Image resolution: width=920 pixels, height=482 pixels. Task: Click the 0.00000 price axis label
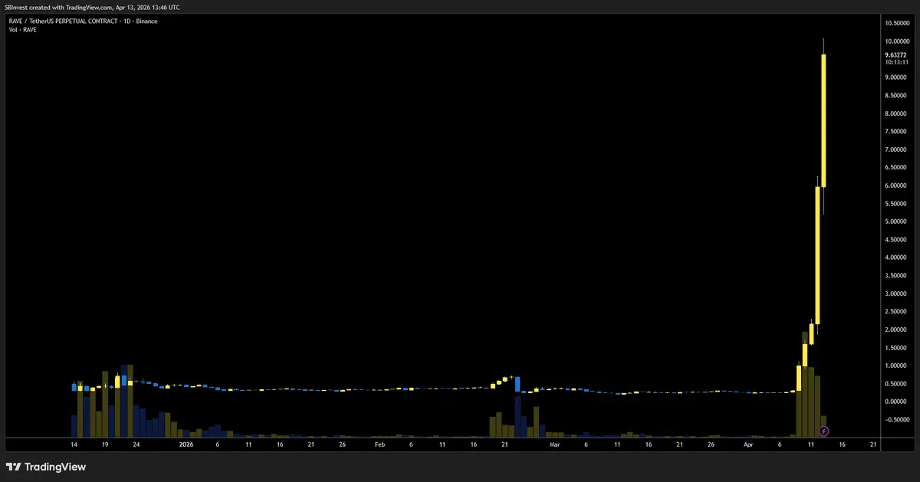click(x=897, y=402)
